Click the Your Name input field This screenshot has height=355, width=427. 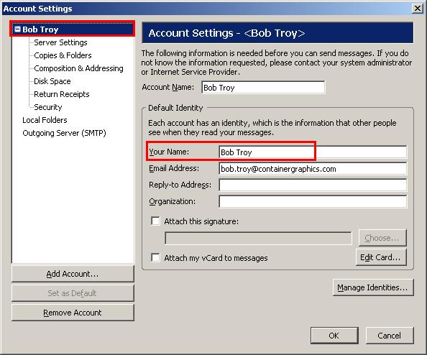pos(313,152)
